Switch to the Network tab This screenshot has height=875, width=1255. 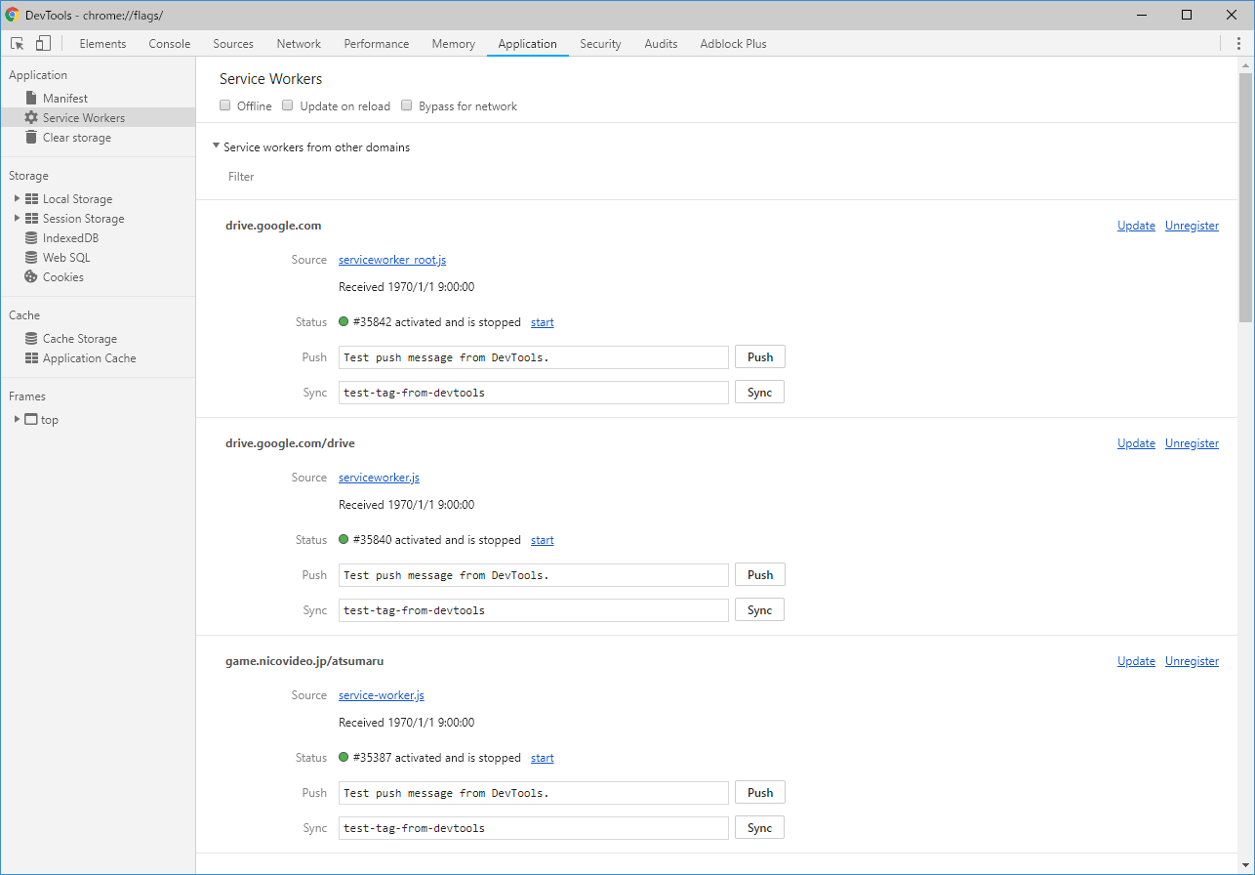pos(299,43)
